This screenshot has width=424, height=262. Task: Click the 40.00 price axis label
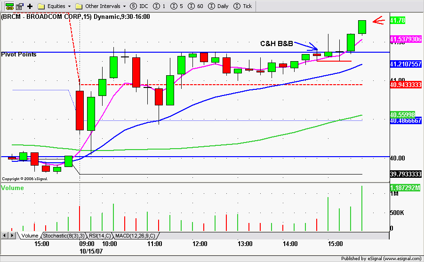click(x=398, y=158)
